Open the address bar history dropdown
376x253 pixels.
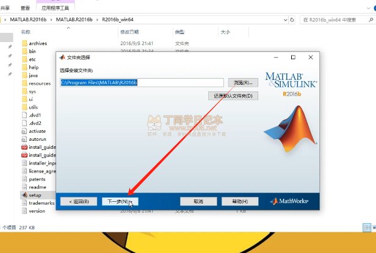click(x=286, y=20)
